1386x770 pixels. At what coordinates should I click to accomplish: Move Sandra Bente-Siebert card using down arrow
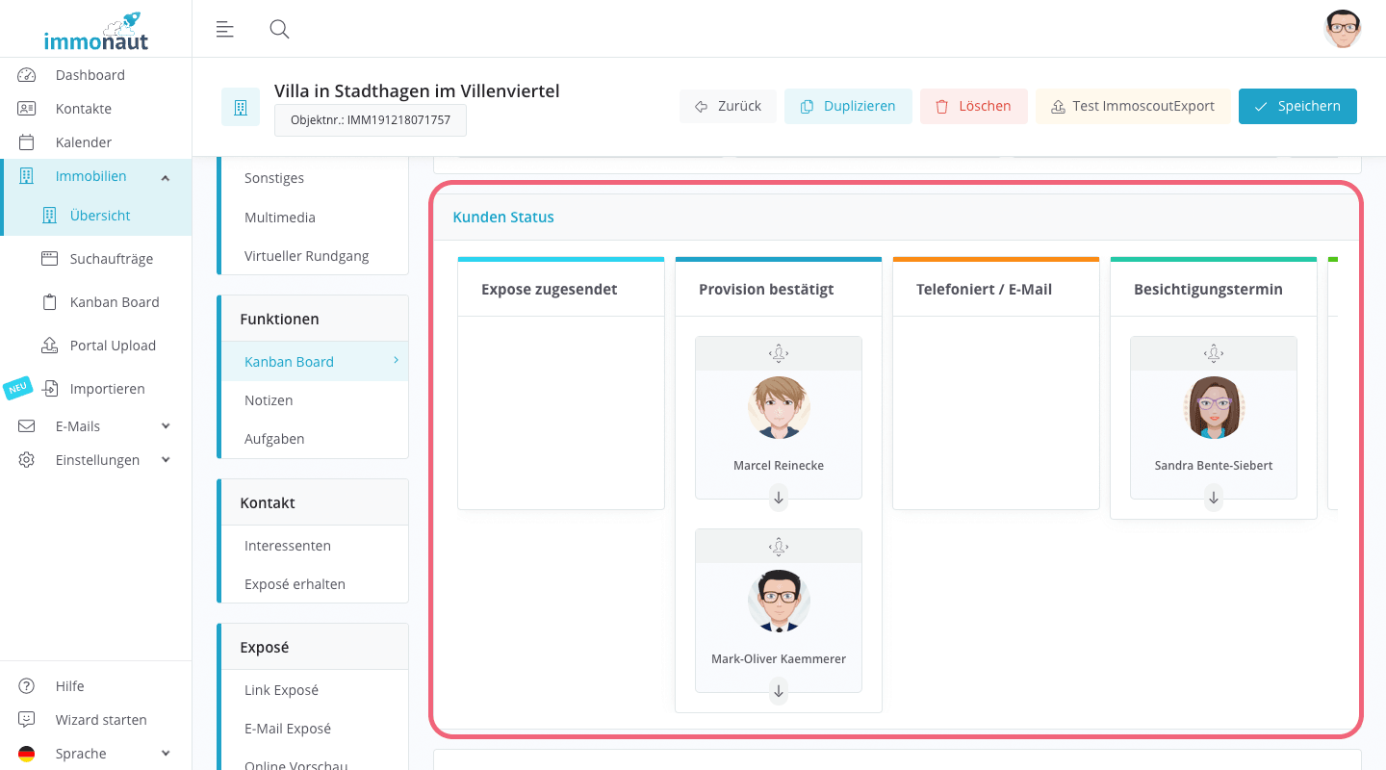1213,498
